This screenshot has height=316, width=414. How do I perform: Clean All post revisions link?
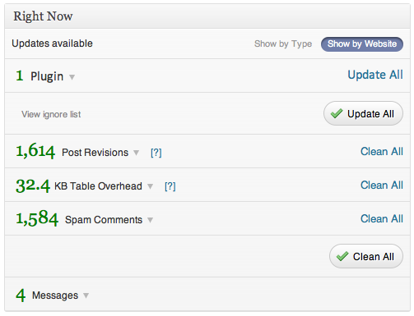pos(382,151)
